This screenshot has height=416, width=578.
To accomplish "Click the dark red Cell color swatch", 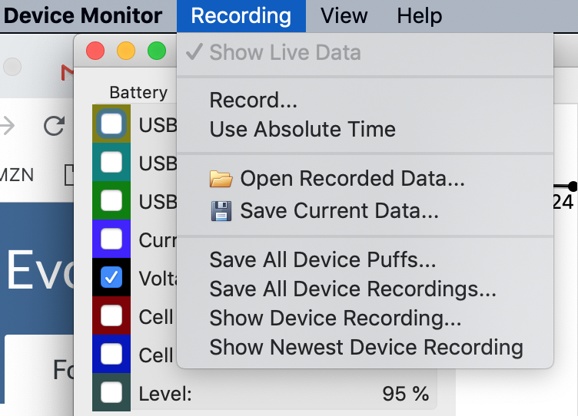I will 98,316.
